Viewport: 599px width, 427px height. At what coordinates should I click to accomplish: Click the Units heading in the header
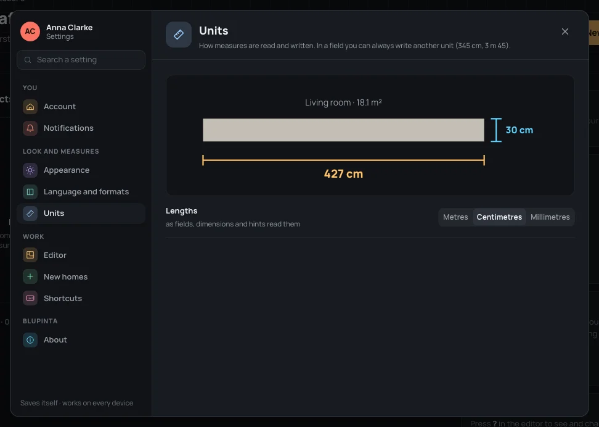(214, 31)
